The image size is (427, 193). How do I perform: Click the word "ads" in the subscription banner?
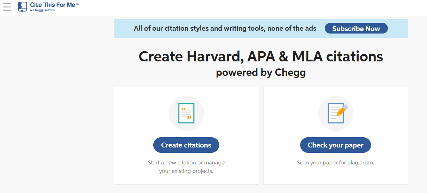pos(310,29)
